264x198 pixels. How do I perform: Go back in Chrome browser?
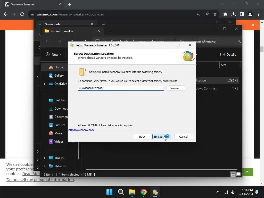(6, 14)
